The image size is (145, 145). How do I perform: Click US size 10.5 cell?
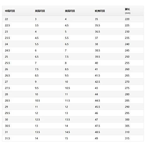pyautogui.click(x=68, y=88)
